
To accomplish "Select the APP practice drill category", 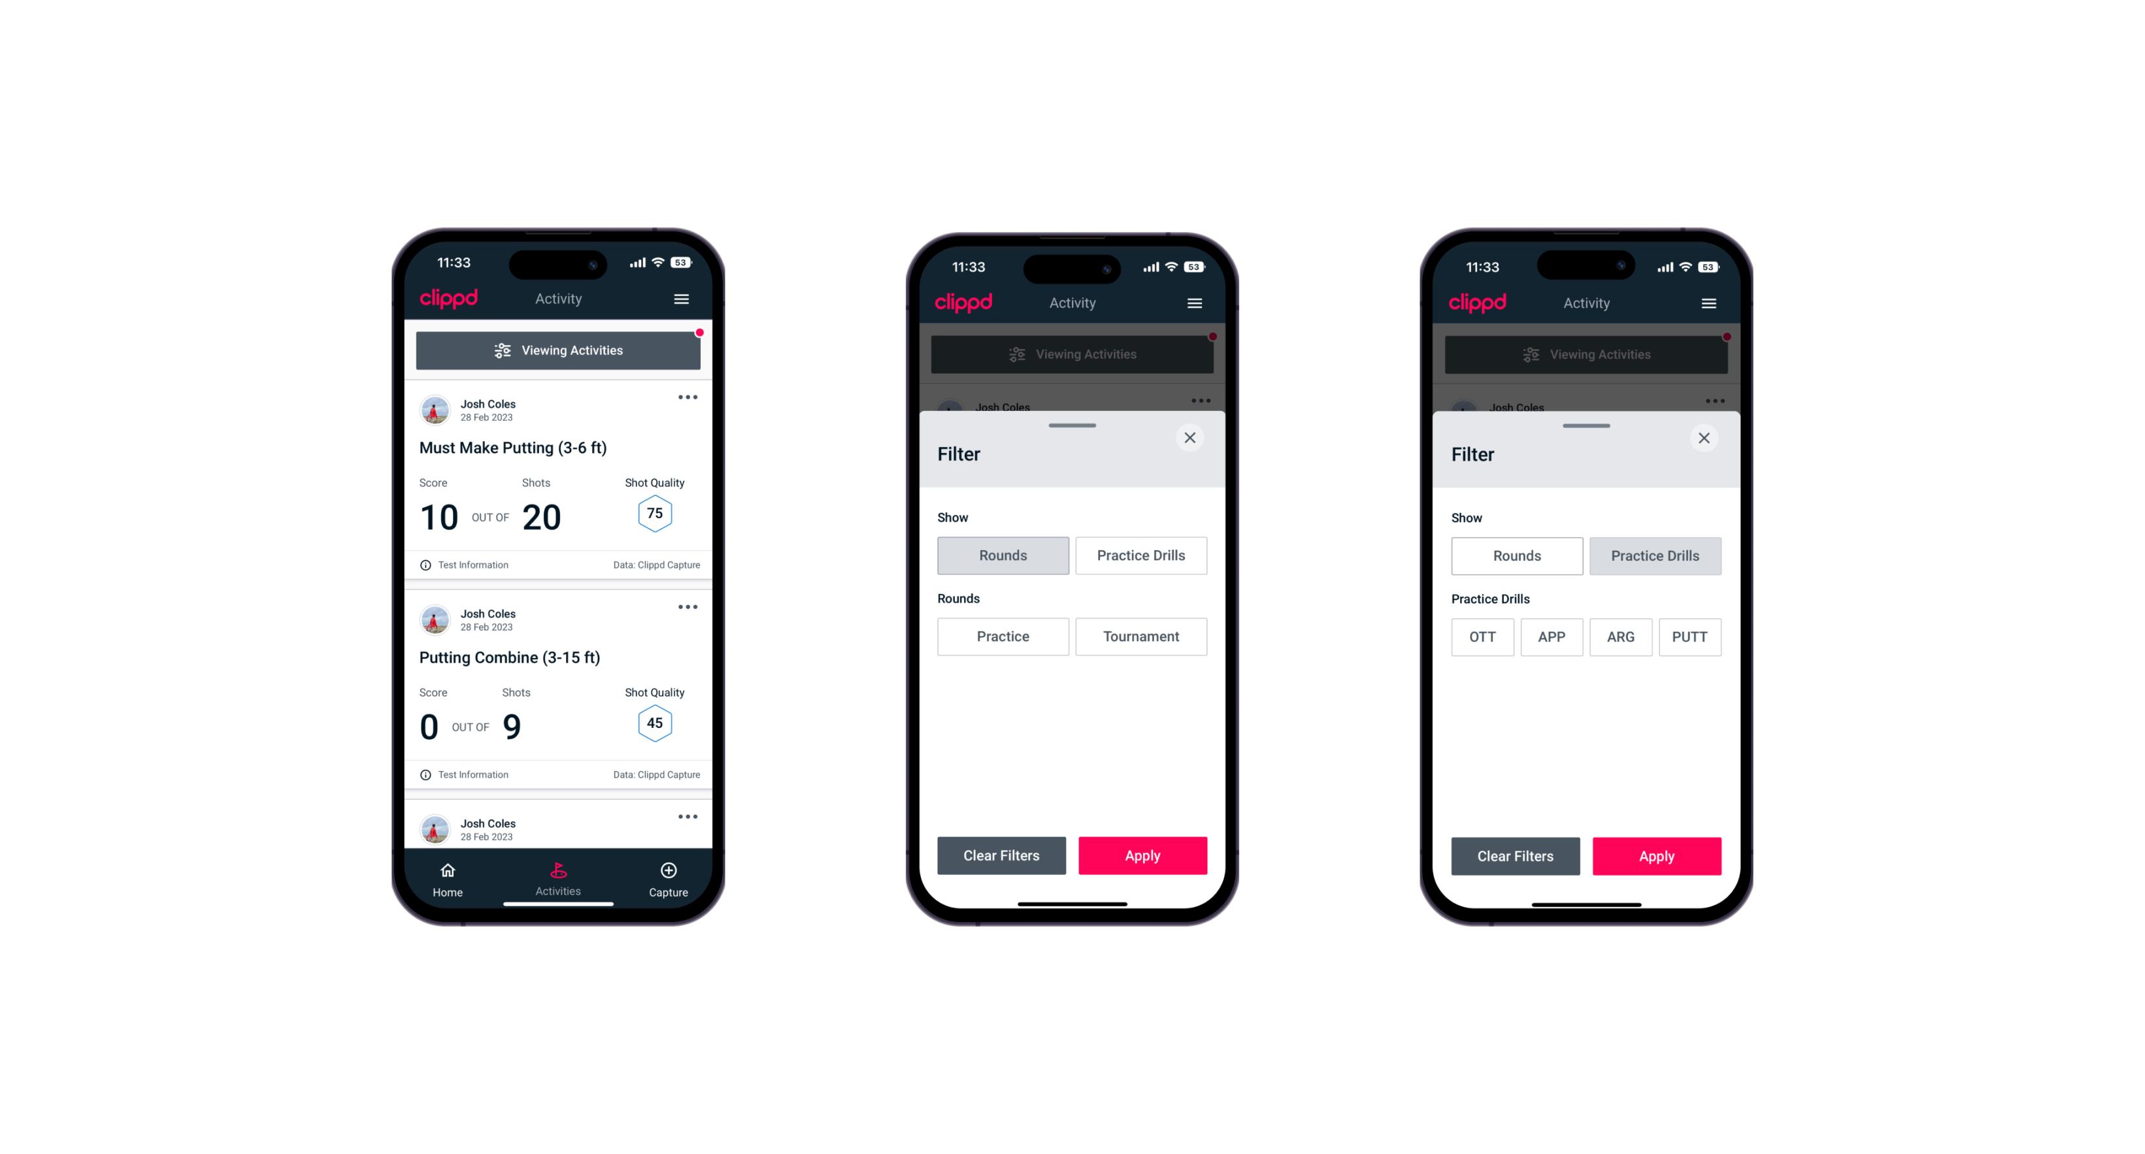I will [1552, 635].
